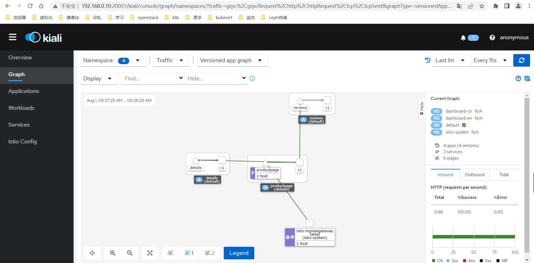The width and height of the screenshot is (534, 263).
Task: Navigate to Services in the sidebar
Action: point(37,125)
